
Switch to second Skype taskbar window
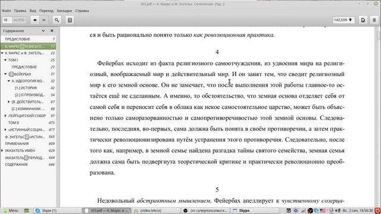click(x=255, y=210)
